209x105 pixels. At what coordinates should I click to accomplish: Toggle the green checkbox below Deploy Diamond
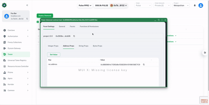pyautogui.click(x=38, y=22)
